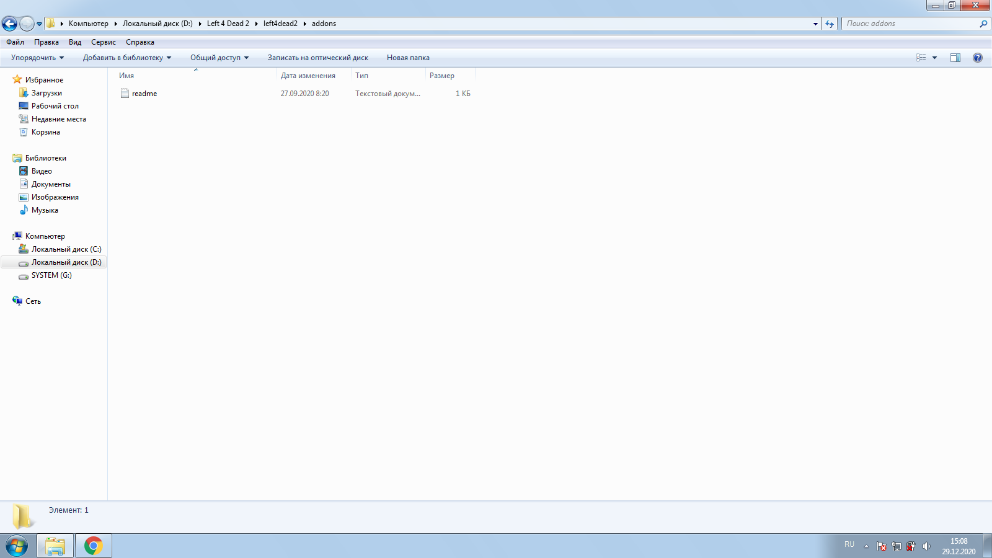Click the Explorer icon on the taskbar
This screenshot has height=558, width=992.
[x=55, y=546]
